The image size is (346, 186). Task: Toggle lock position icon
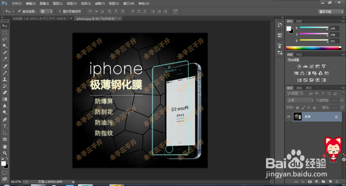(x=309, y=107)
